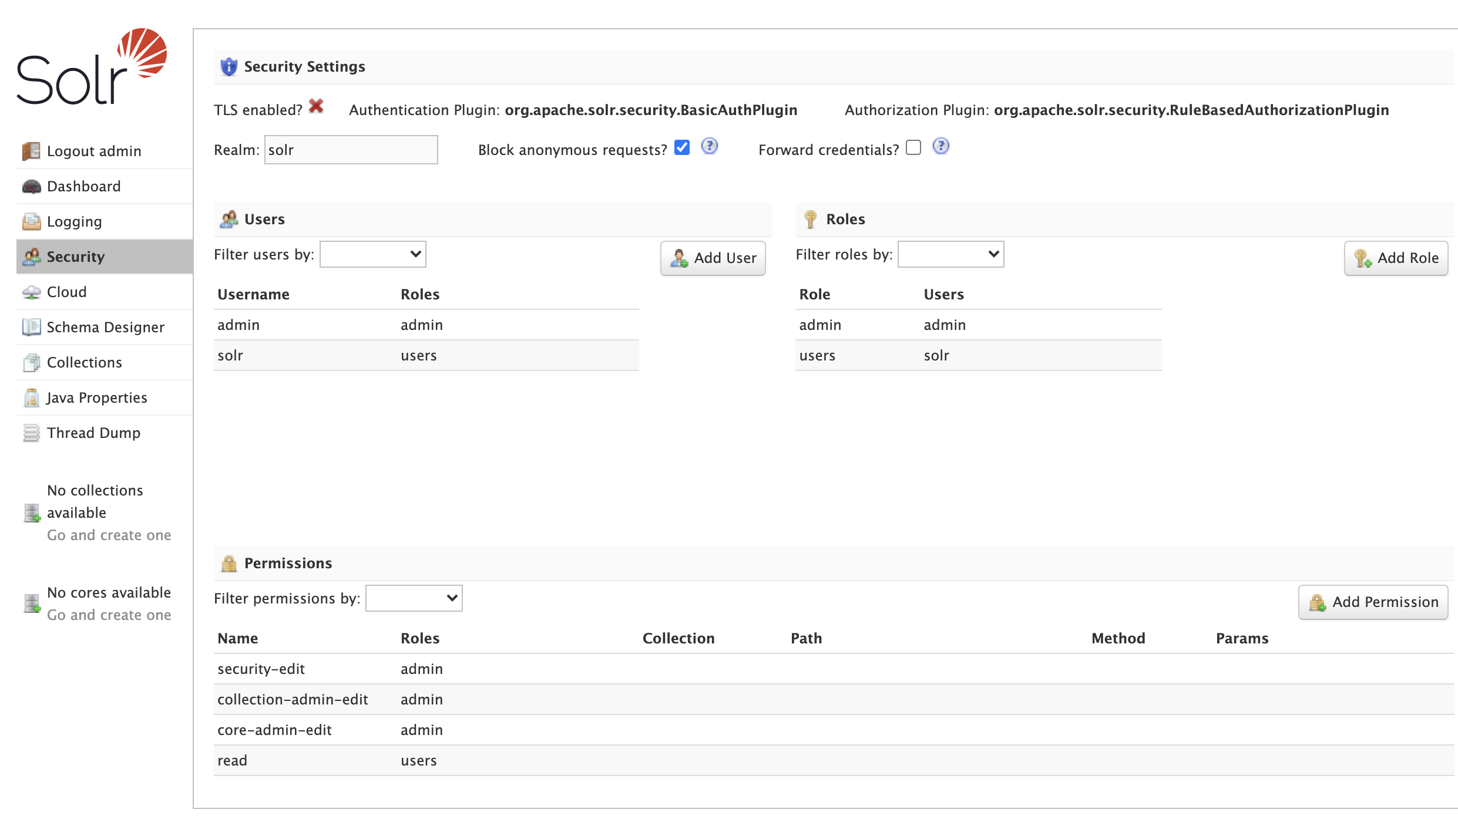Expand the Filter permissions by dropdown
The height and width of the screenshot is (816, 1458).
(x=414, y=598)
